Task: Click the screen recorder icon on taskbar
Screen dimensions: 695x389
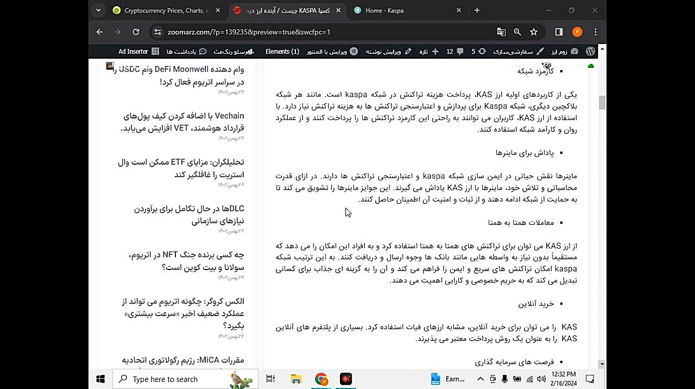Action: pos(346,379)
